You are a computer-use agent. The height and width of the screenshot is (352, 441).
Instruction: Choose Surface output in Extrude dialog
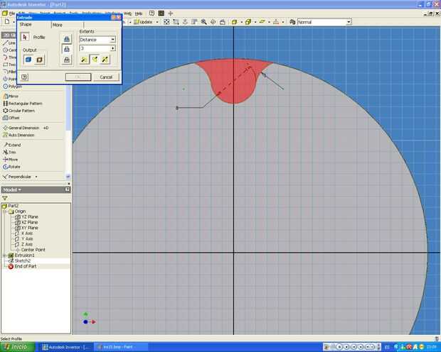coord(40,60)
